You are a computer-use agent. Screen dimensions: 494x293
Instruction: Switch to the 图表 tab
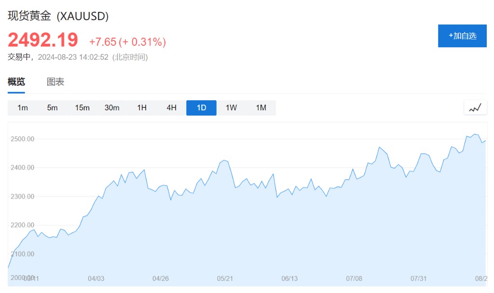pyautogui.click(x=55, y=82)
